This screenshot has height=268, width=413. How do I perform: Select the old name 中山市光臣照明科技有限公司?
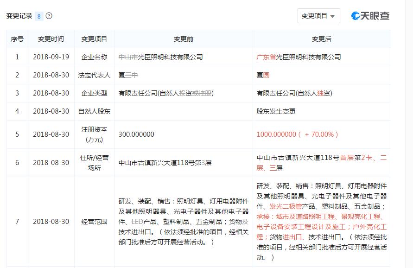[160, 57]
